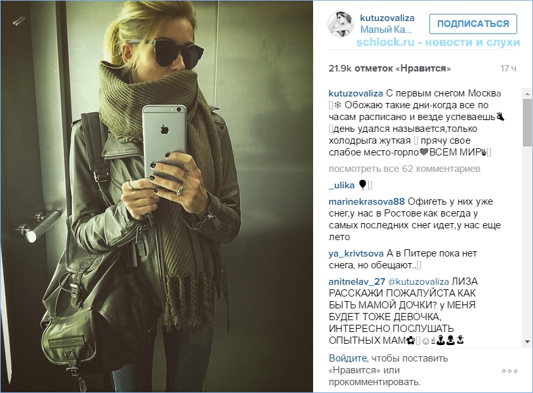Open the Малый Ка... location link
Image resolution: width=533 pixels, height=393 pixels.
[385, 30]
